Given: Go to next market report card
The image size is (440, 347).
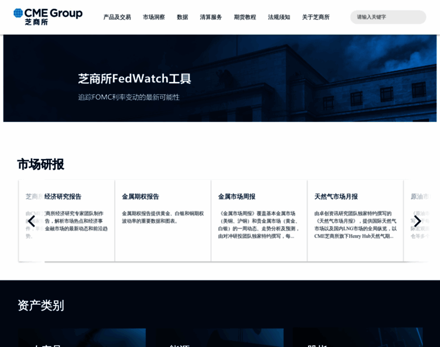Looking at the screenshot, I should coord(417,221).
